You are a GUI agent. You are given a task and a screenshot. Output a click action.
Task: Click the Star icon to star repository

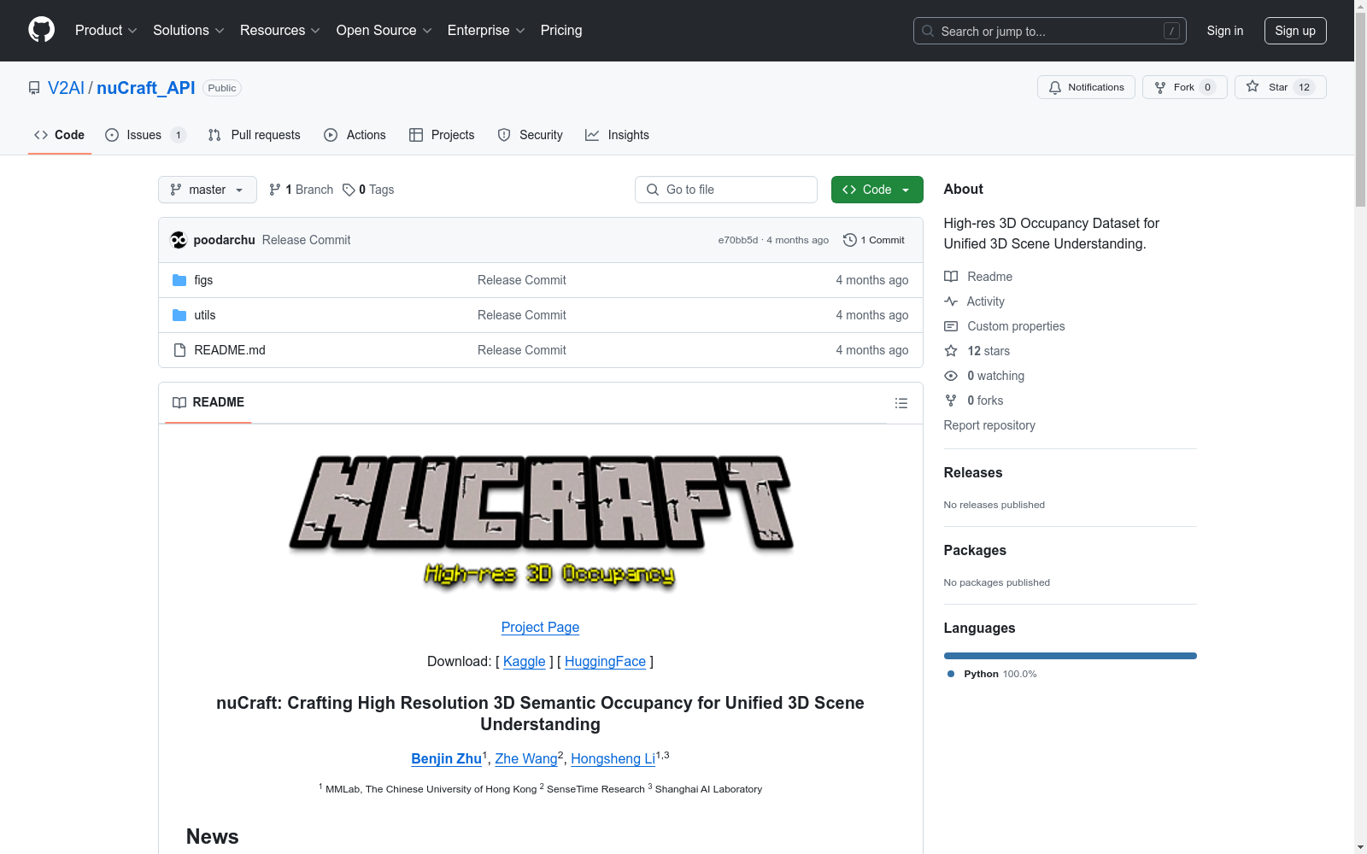click(x=1253, y=86)
